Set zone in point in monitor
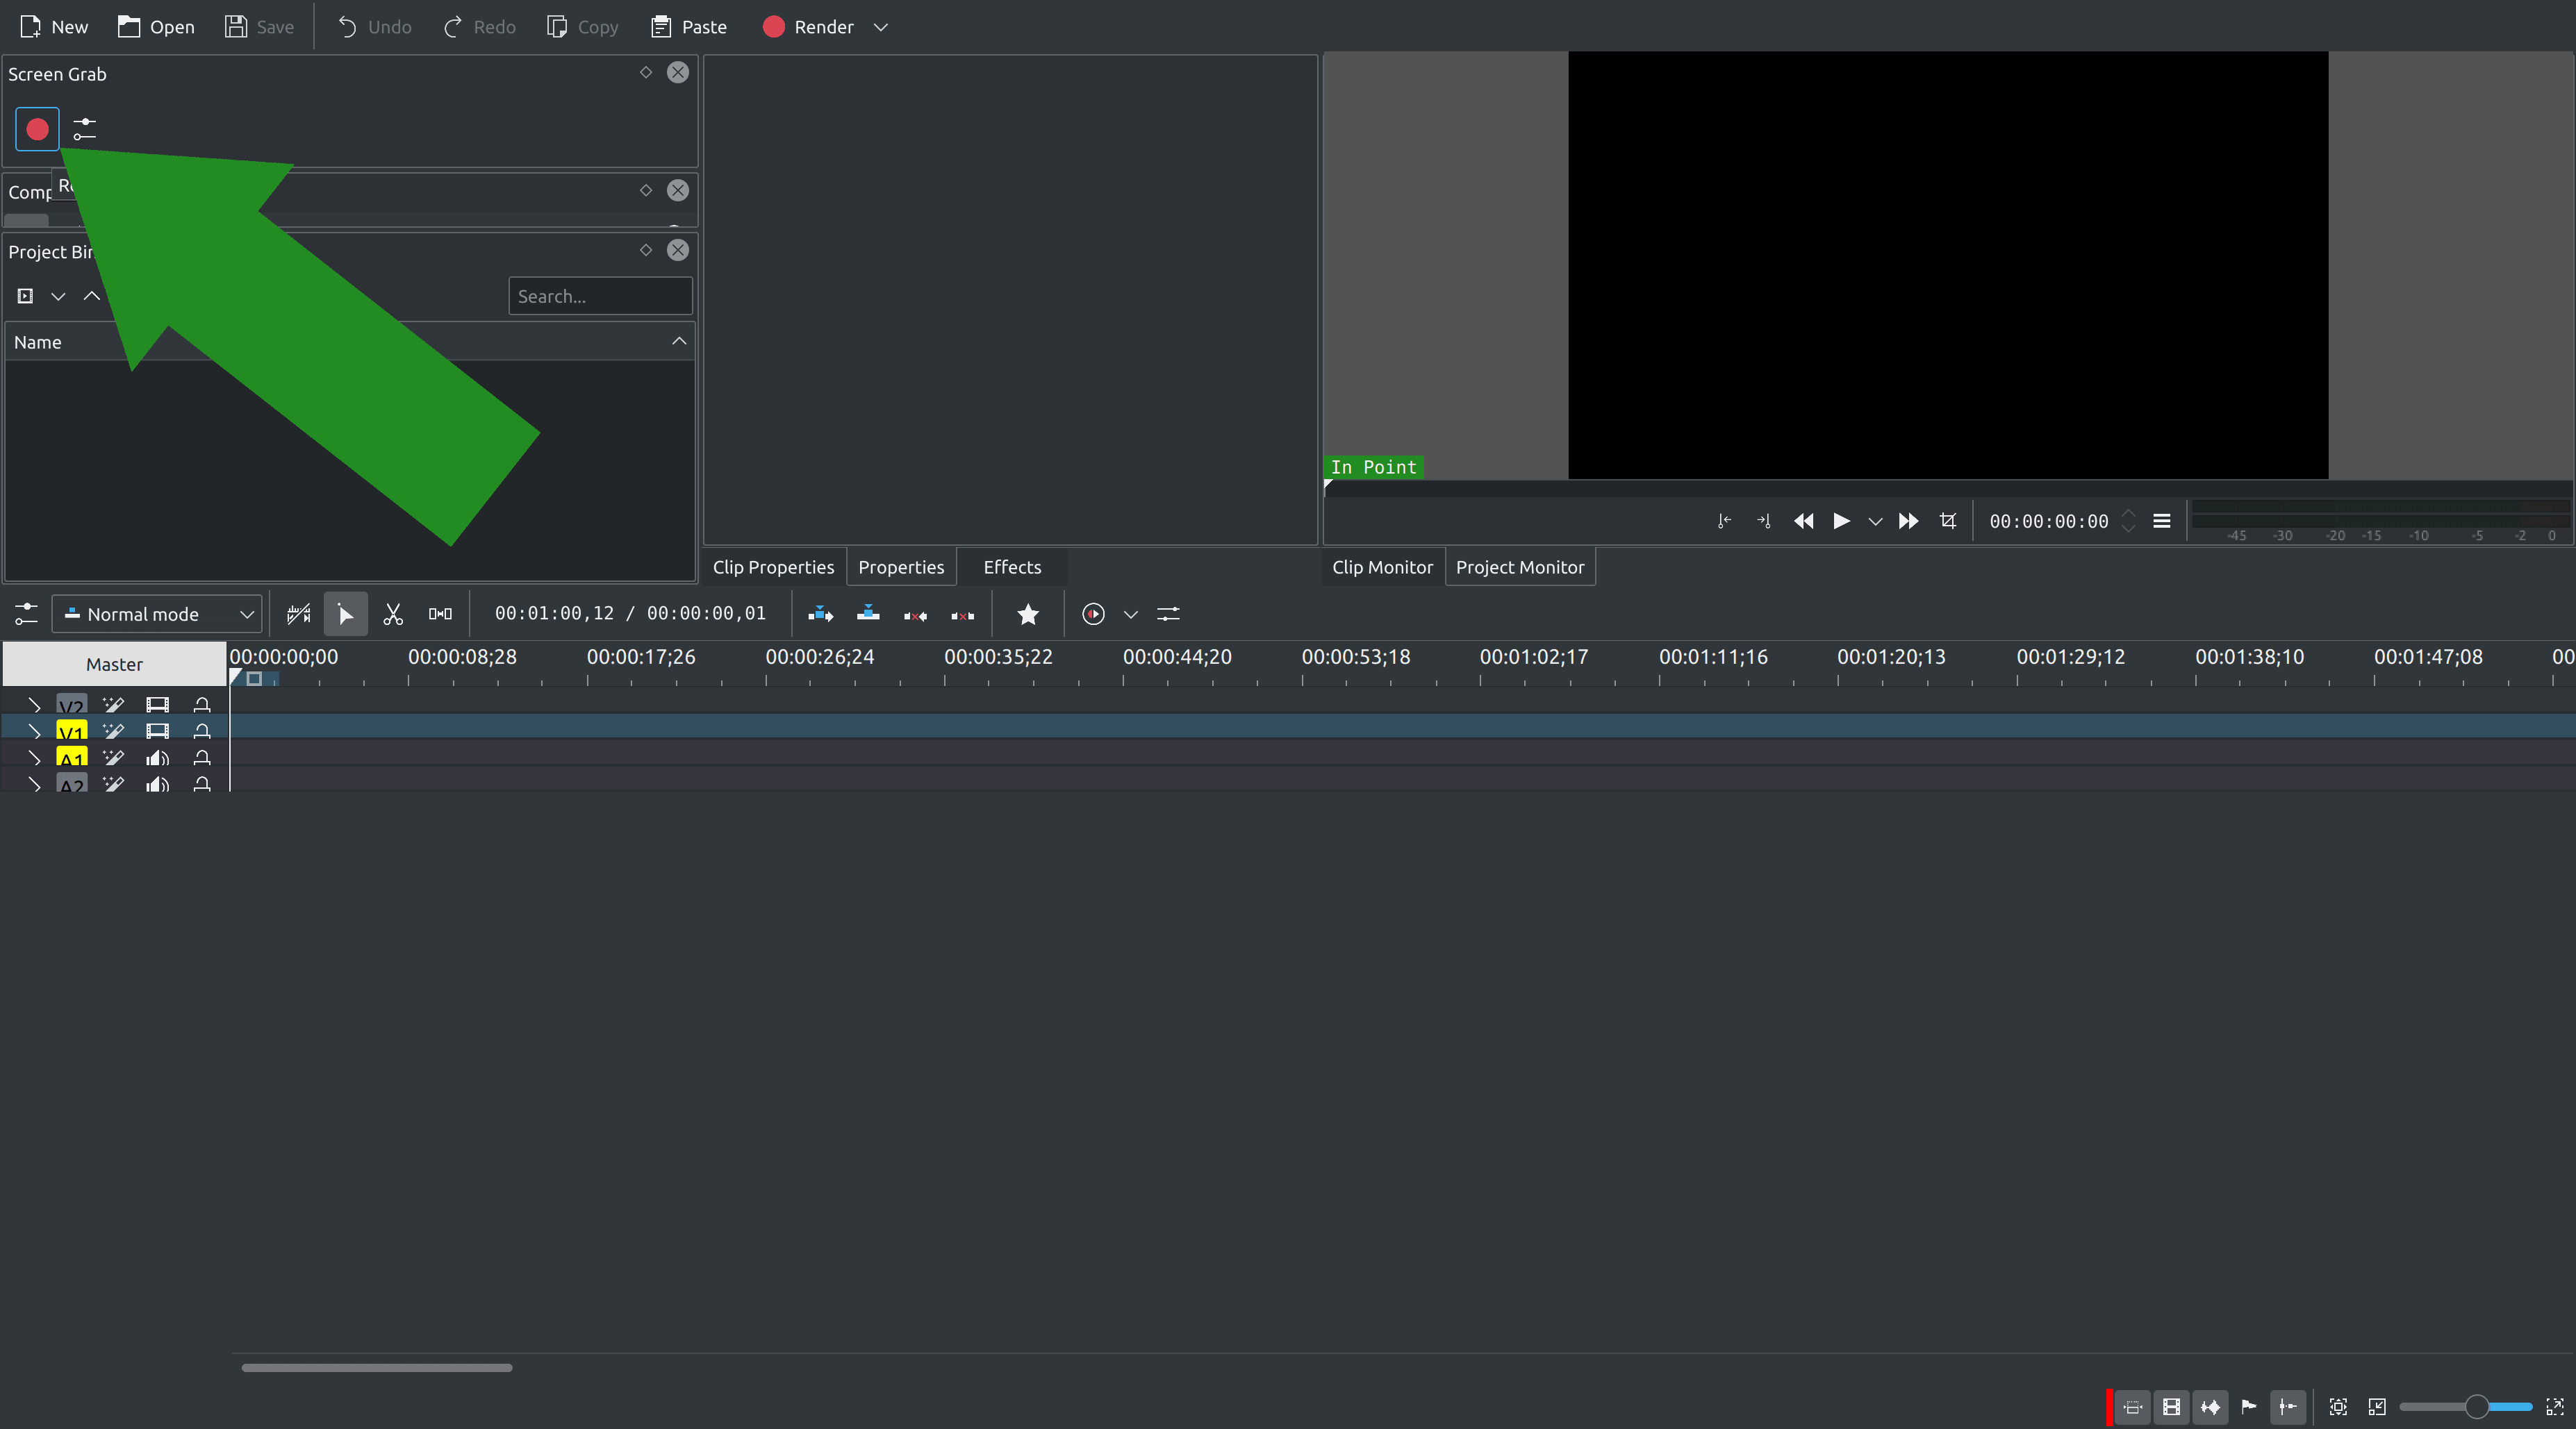 pyautogui.click(x=1724, y=521)
